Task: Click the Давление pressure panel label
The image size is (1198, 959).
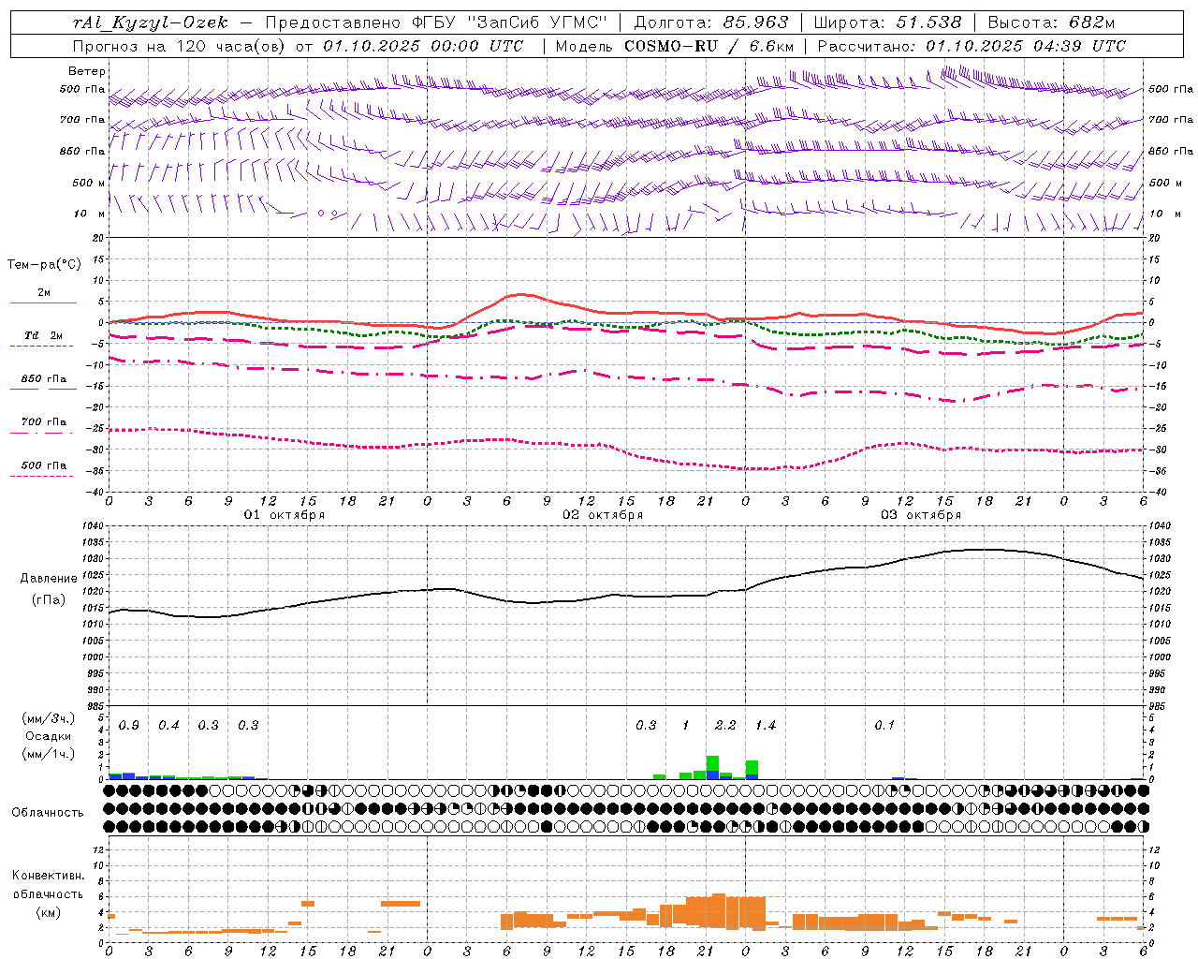Action: click(x=49, y=579)
